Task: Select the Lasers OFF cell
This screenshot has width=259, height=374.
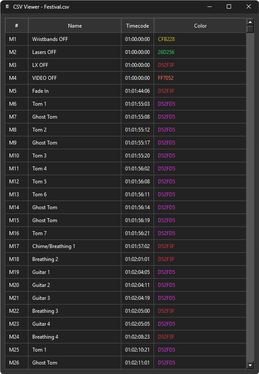Action: [x=75, y=52]
